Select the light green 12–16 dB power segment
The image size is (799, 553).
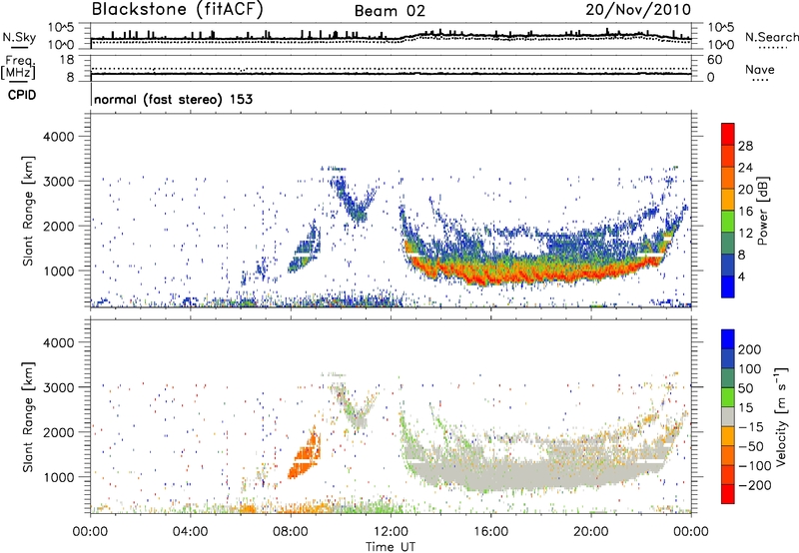[728, 222]
